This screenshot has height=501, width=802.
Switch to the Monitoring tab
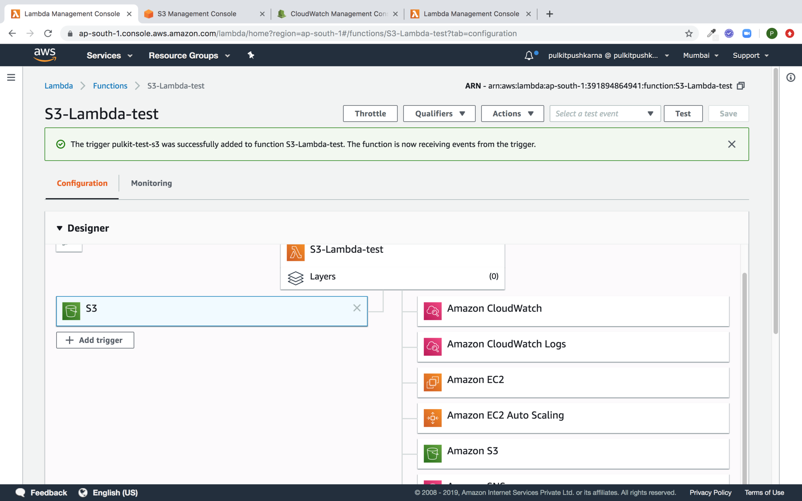coord(151,183)
